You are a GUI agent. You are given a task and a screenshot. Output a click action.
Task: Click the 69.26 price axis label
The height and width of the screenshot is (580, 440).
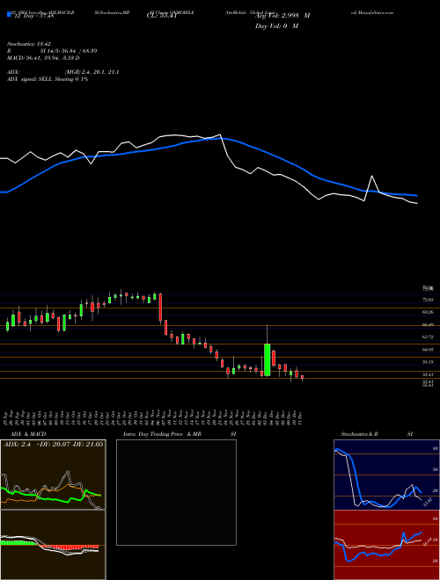coord(428,312)
